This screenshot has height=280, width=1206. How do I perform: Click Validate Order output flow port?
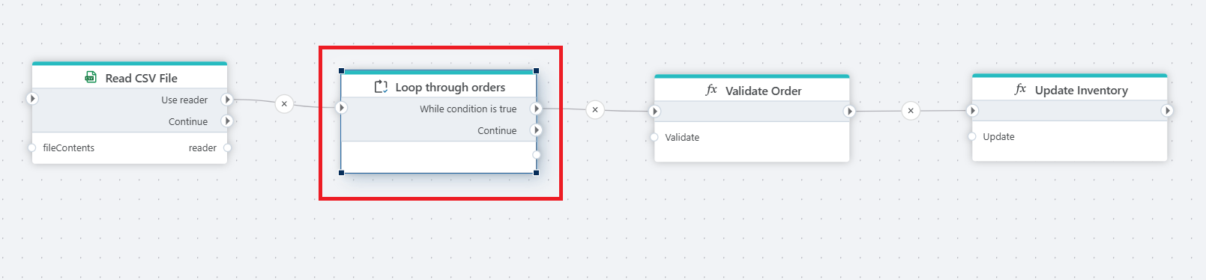tap(849, 112)
